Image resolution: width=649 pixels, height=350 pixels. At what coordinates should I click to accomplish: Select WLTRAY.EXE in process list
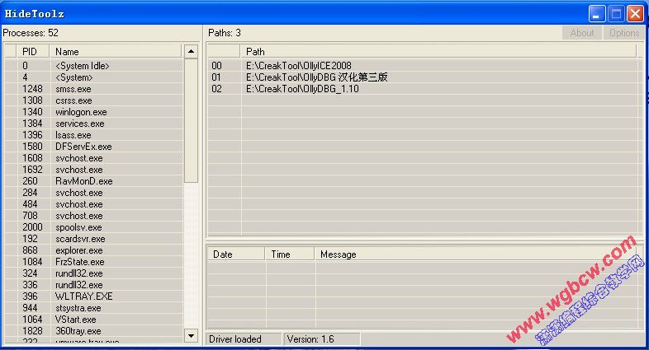pos(86,296)
